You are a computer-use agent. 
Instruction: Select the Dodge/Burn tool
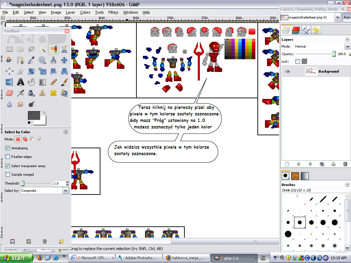coord(31,104)
